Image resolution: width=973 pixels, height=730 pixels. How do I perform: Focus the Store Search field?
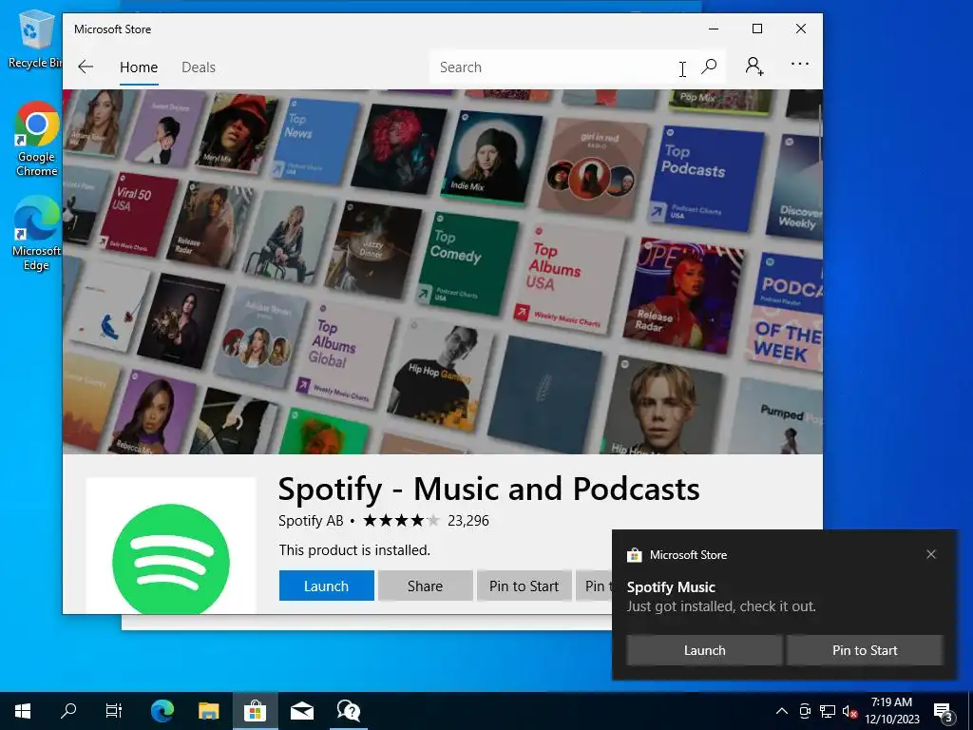559,67
